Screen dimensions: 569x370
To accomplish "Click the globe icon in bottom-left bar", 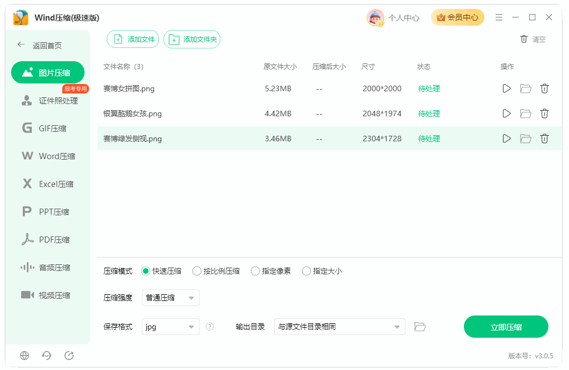I will [x=24, y=356].
